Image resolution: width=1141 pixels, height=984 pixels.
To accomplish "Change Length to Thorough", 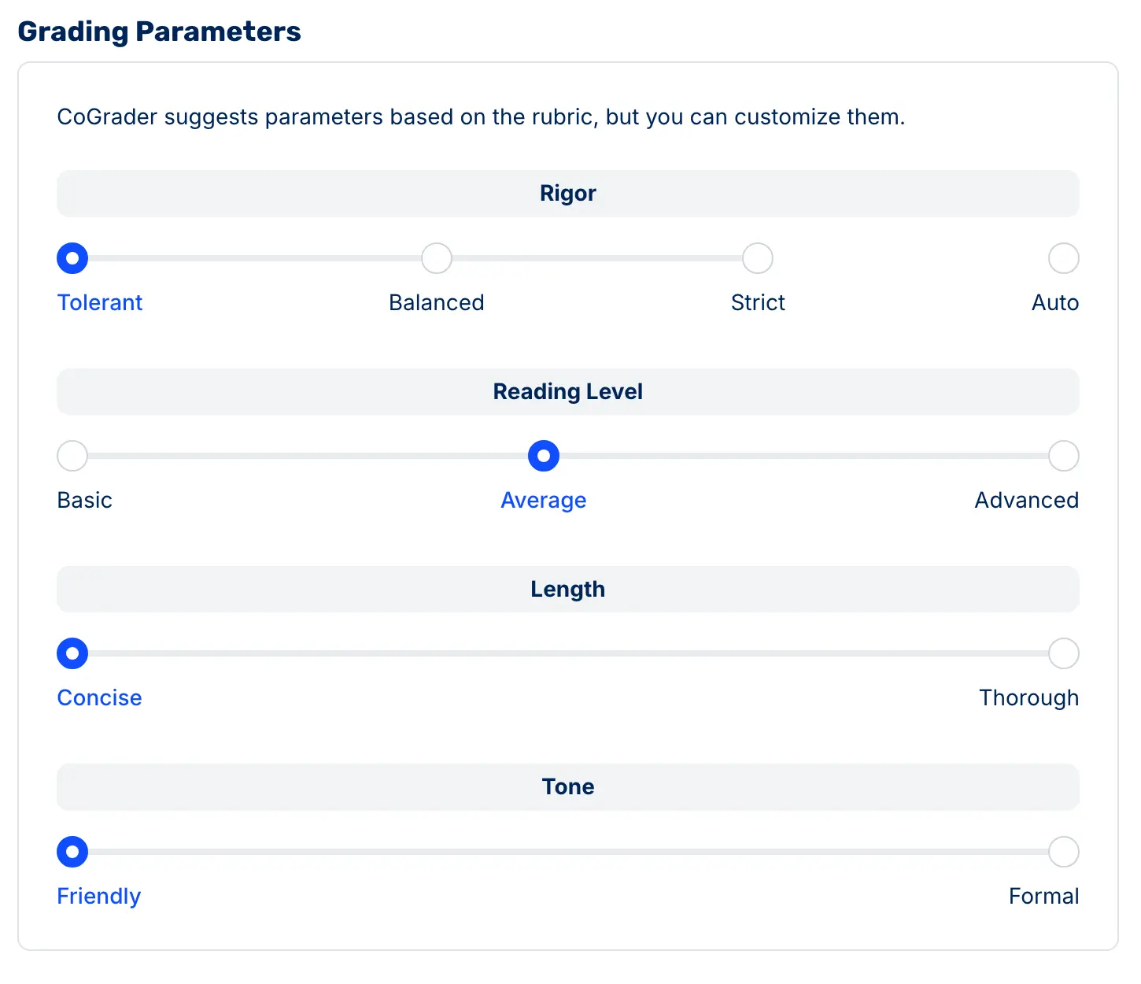I will coord(1063,653).
